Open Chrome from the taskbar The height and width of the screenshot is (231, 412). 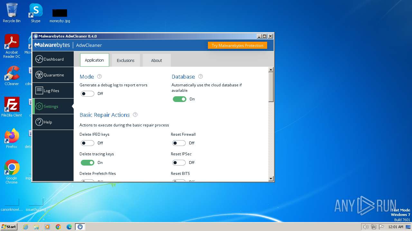(x=58, y=227)
